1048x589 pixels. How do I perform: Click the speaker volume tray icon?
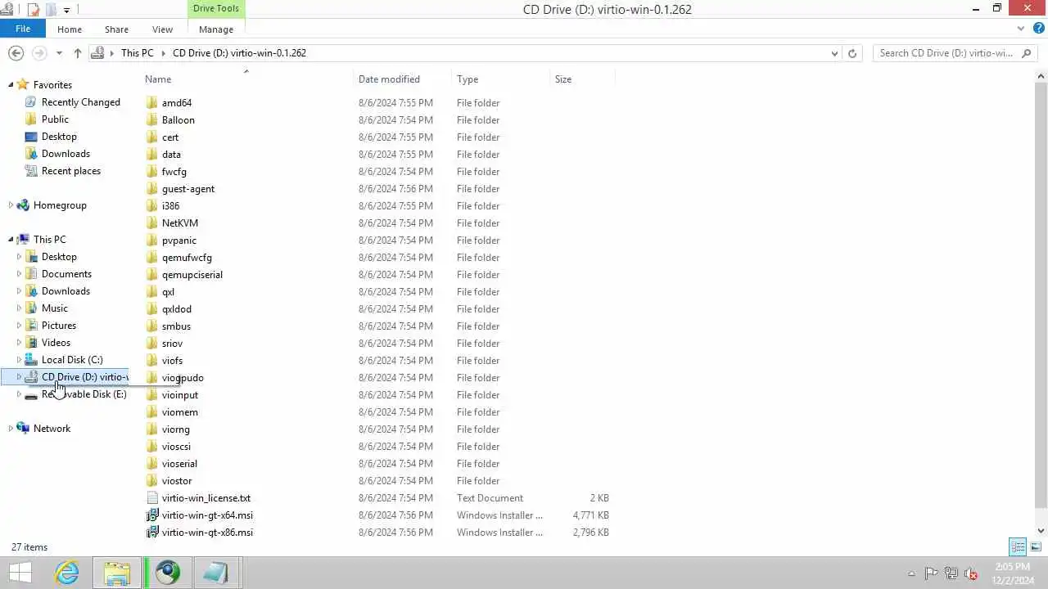[x=971, y=573]
